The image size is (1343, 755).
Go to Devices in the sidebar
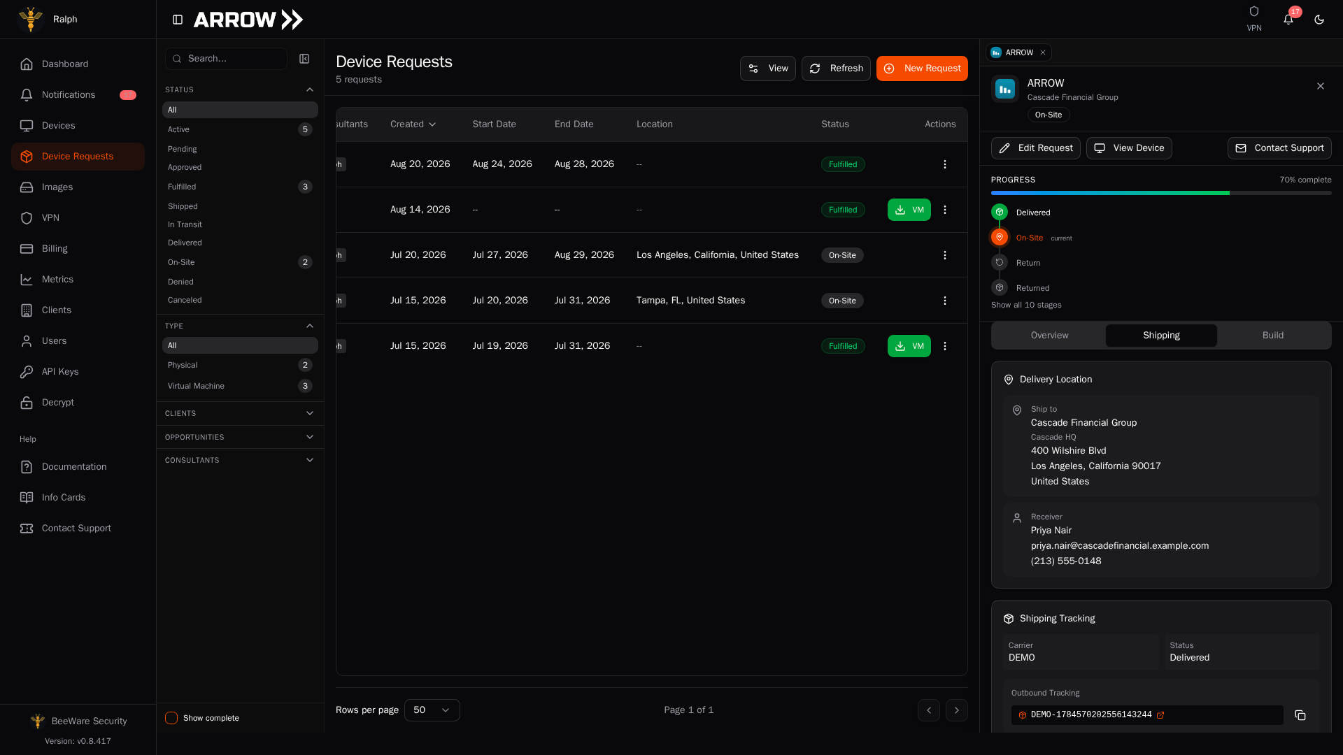tap(78, 126)
